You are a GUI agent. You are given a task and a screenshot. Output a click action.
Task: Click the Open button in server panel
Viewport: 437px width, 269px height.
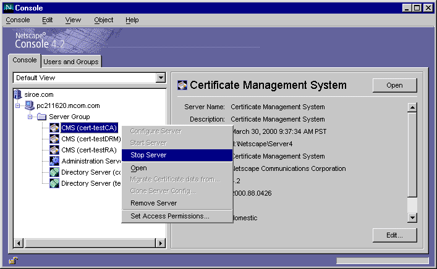click(394, 85)
